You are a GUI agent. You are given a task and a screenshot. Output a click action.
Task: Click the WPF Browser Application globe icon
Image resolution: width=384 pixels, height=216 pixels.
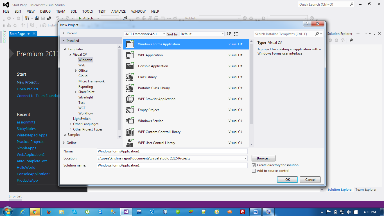[x=130, y=99]
